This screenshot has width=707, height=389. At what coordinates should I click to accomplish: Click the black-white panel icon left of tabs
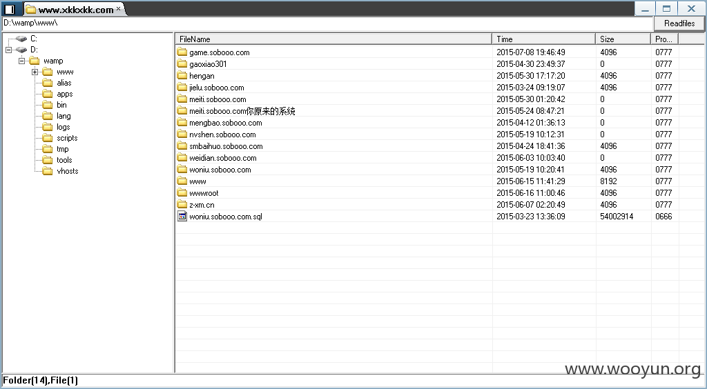pyautogui.click(x=10, y=9)
